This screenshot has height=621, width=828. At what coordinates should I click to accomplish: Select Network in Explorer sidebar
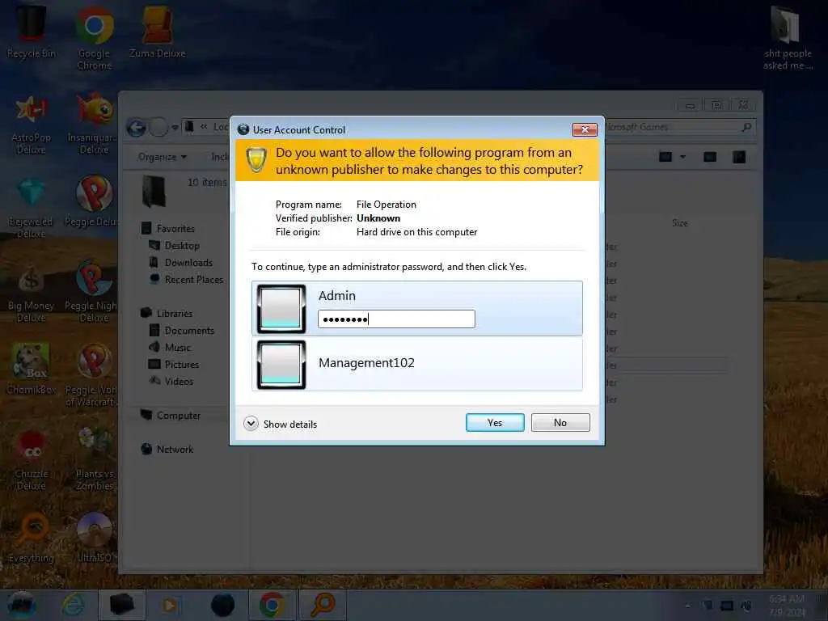point(167,450)
